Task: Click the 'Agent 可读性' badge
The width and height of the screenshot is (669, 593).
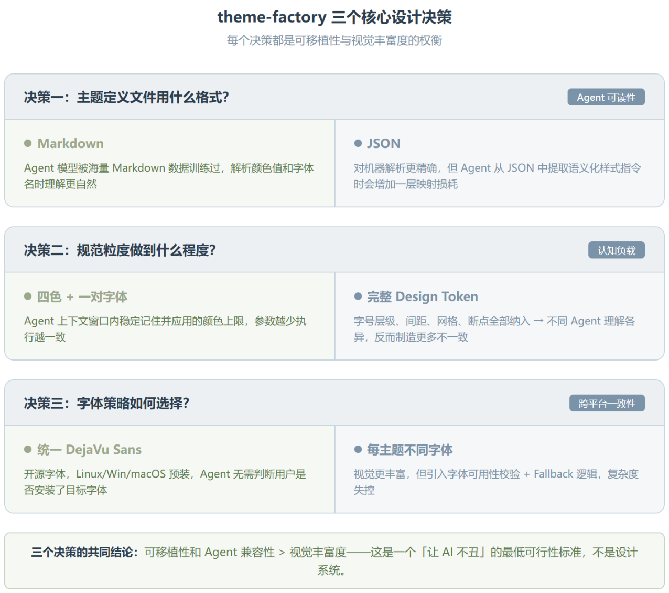Action: (x=606, y=97)
